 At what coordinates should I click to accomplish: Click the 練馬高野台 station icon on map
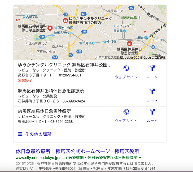(x=71, y=33)
